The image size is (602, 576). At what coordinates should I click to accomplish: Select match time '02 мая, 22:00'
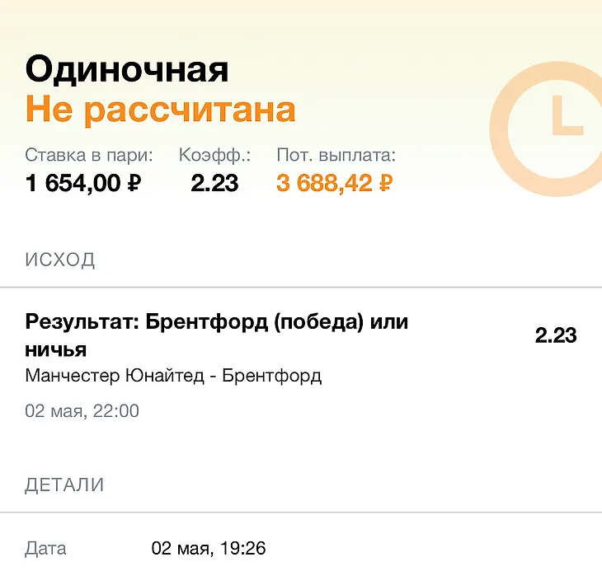[x=82, y=411]
